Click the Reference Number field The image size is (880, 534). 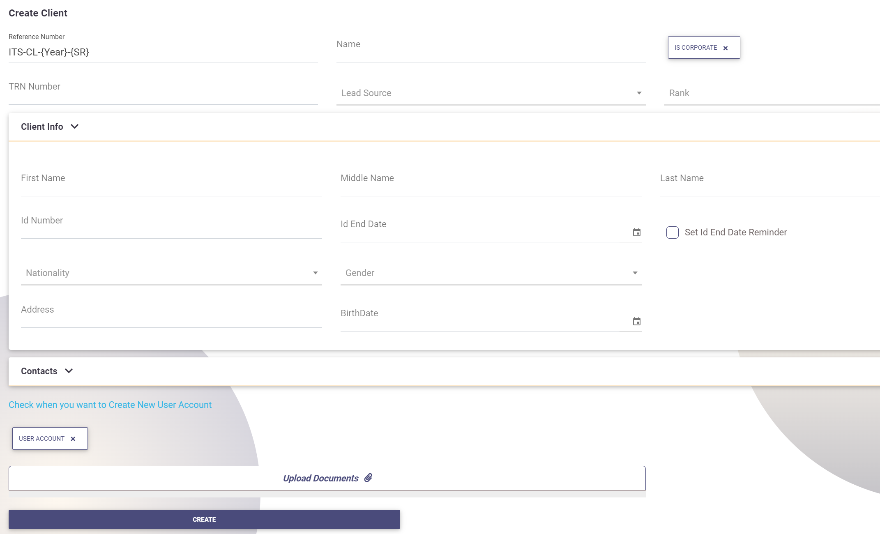click(x=163, y=52)
